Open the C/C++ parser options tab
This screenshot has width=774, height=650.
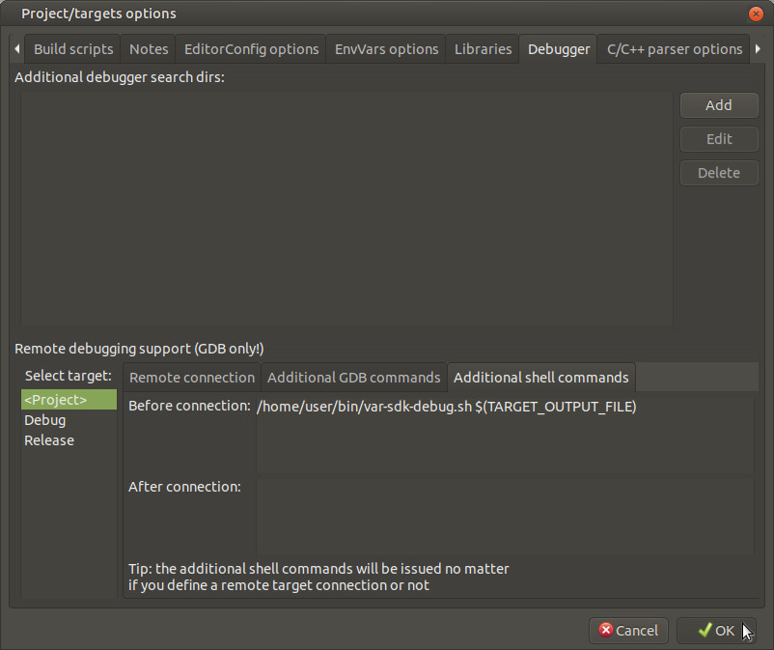(674, 49)
